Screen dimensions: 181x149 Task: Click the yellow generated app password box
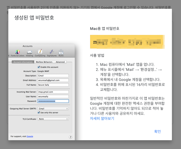127,42
